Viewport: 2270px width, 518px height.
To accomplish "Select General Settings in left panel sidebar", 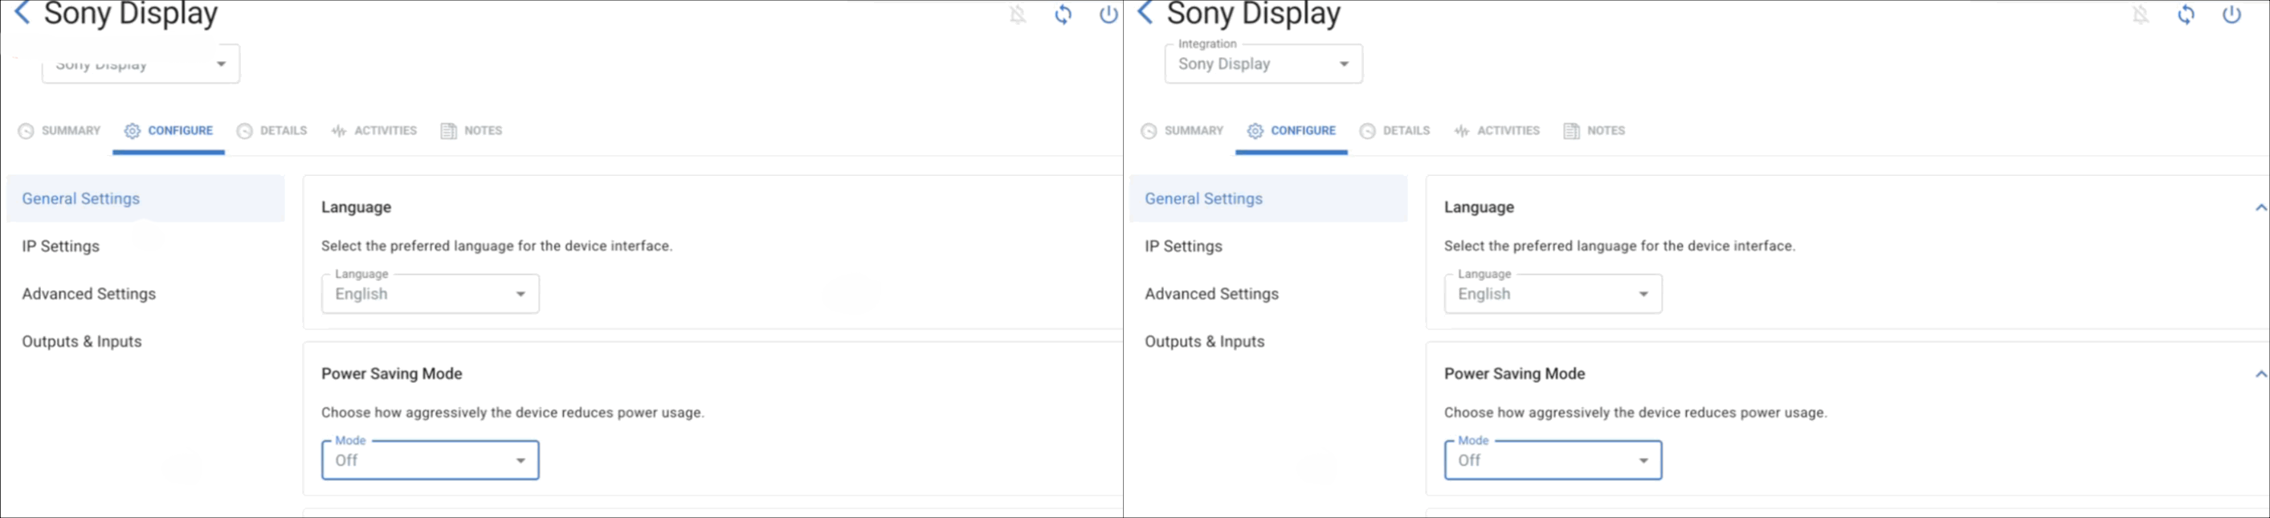I will (x=145, y=198).
